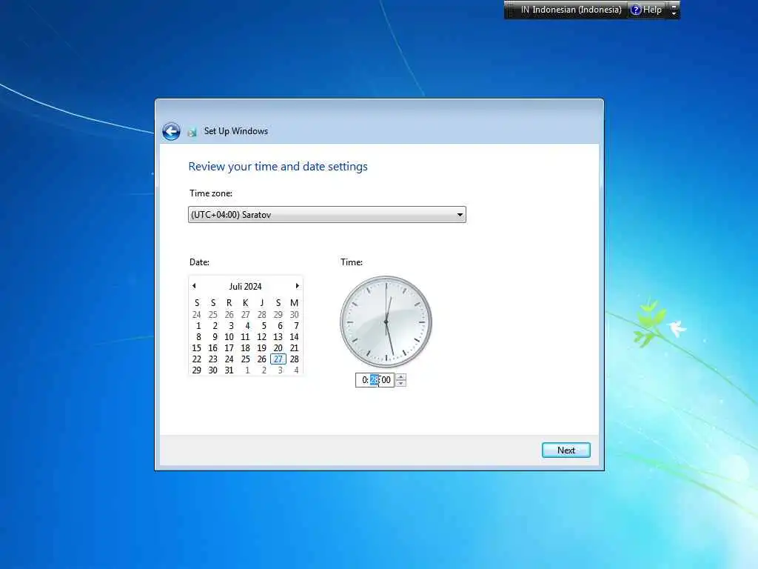Go to previous month in calendar
This screenshot has height=569, width=758.
point(195,286)
